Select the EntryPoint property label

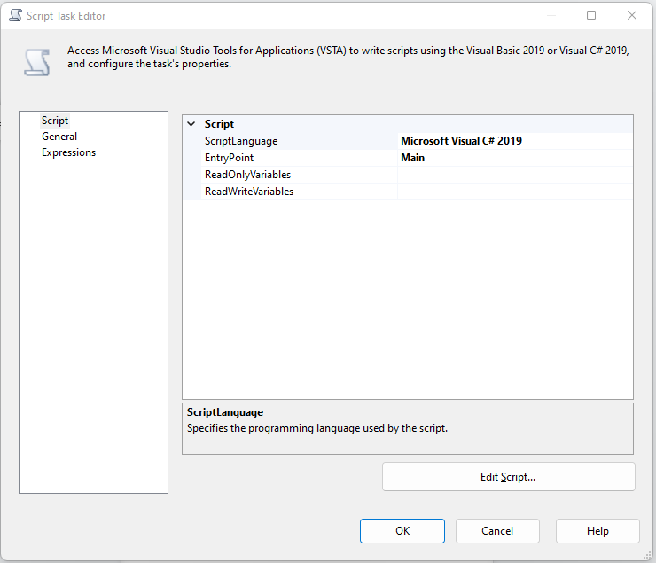point(229,158)
